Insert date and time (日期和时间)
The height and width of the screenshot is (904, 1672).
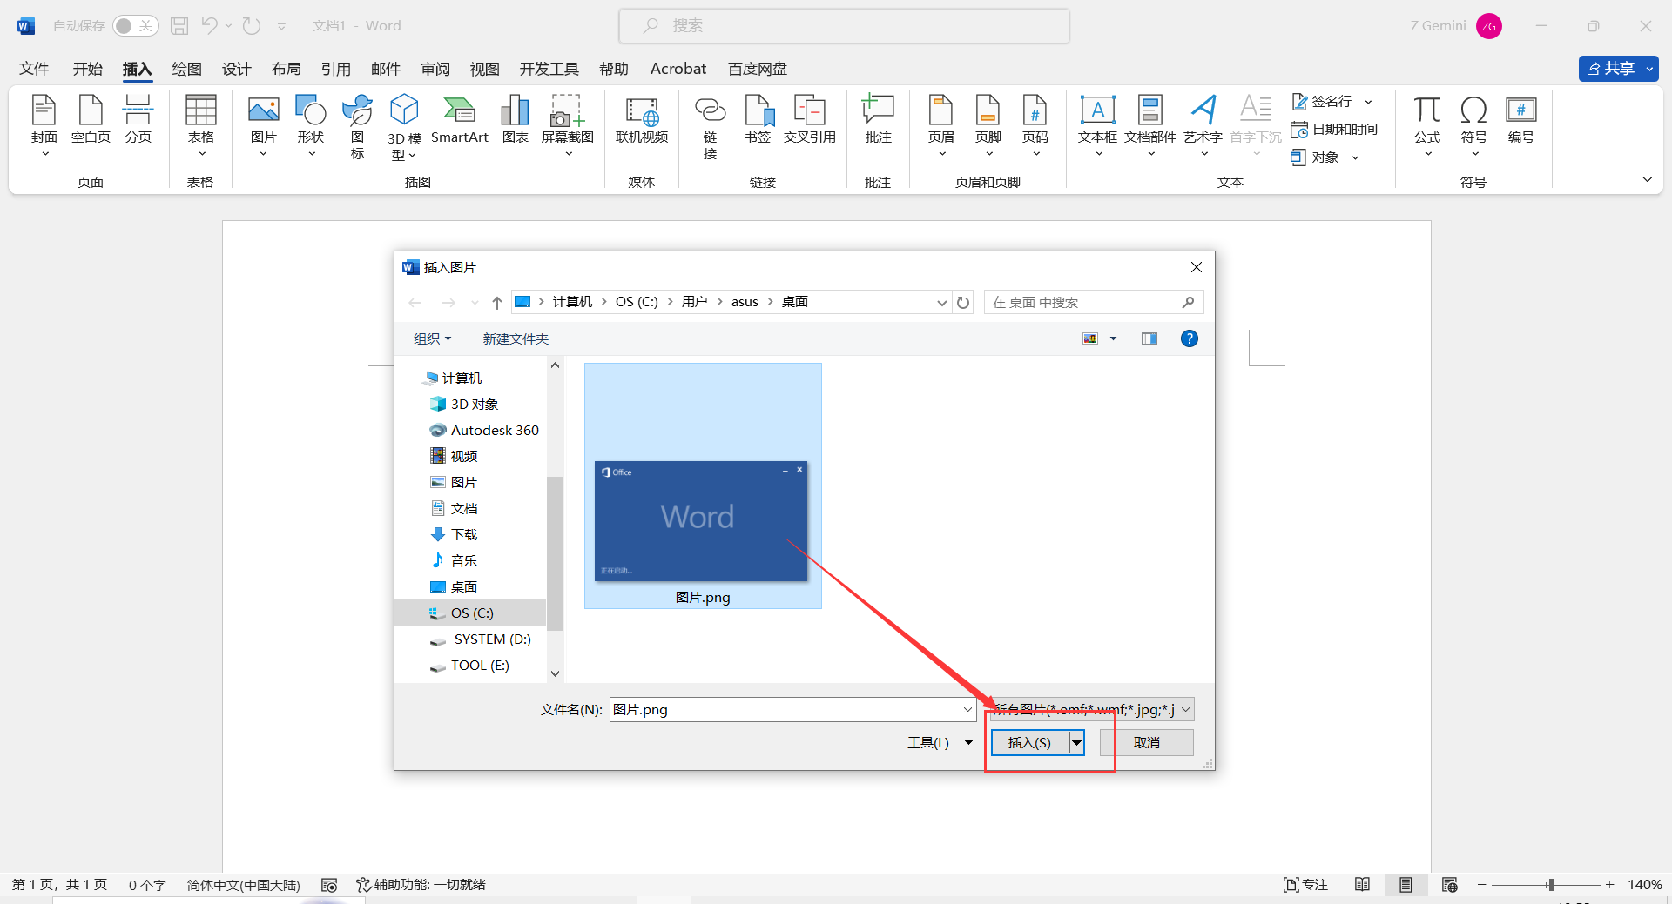tap(1334, 130)
